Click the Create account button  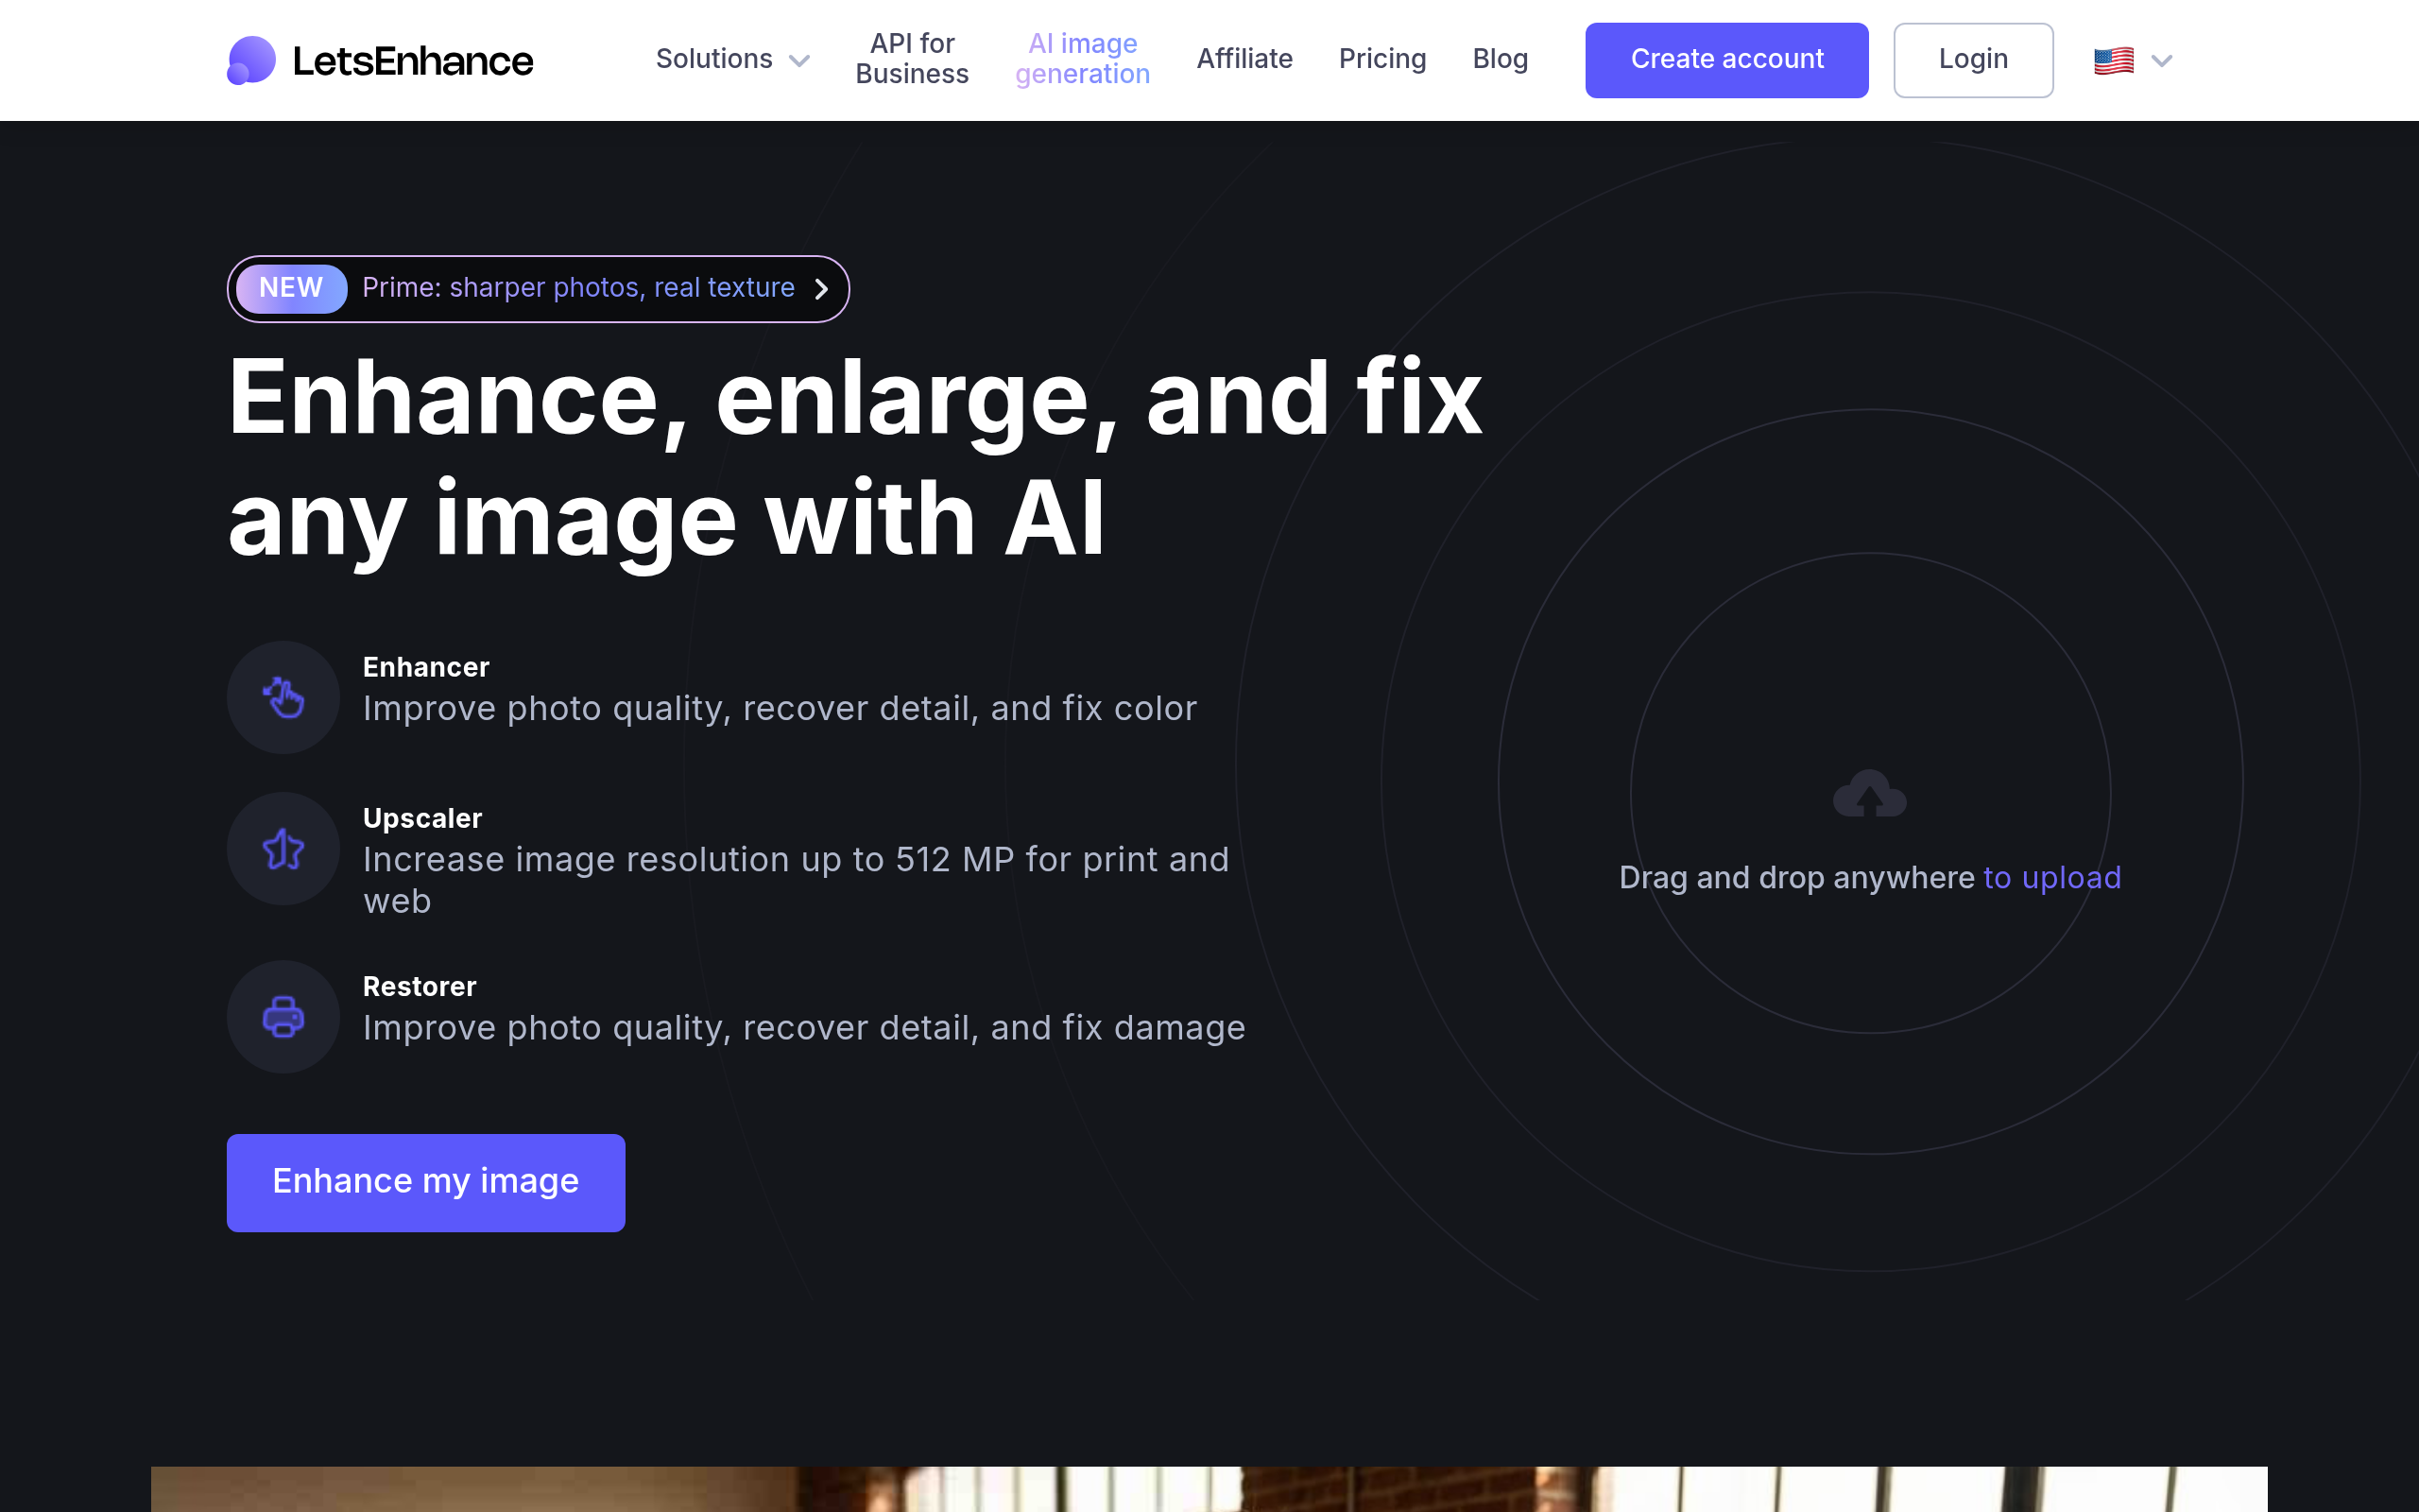point(1726,59)
